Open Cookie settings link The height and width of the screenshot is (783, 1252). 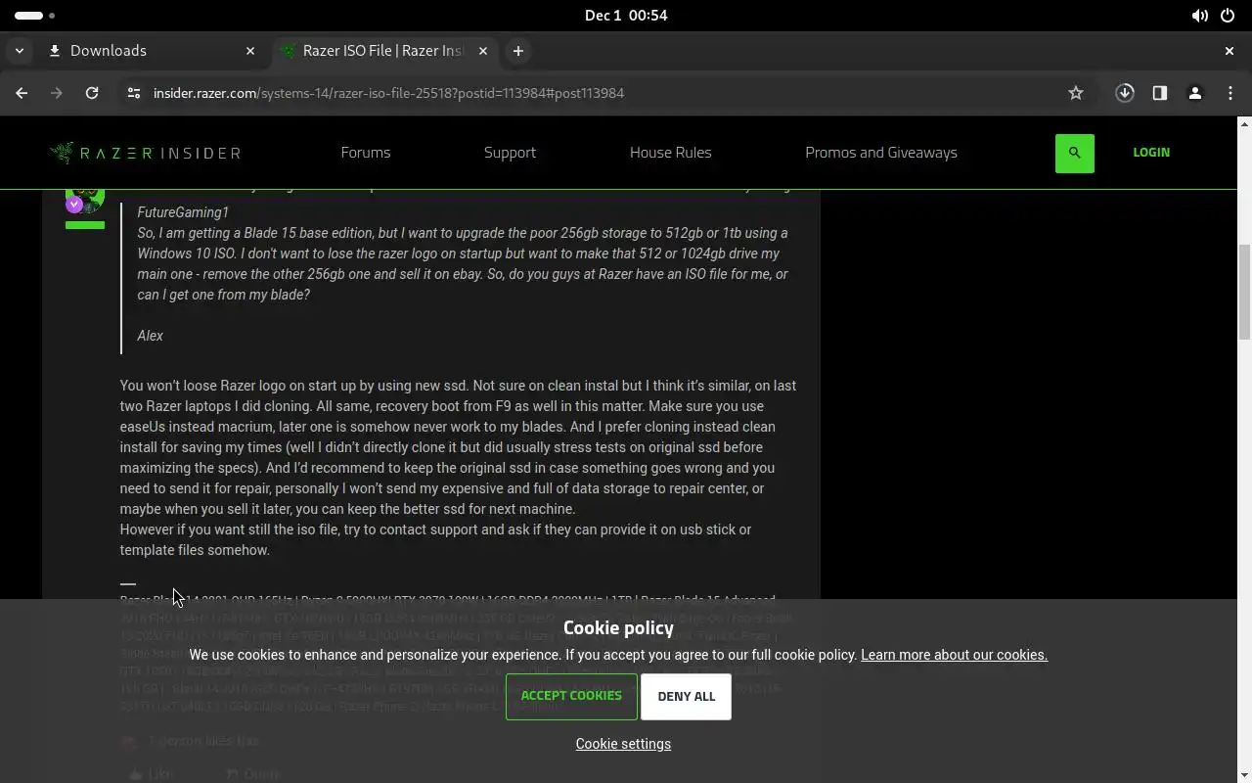(x=623, y=744)
